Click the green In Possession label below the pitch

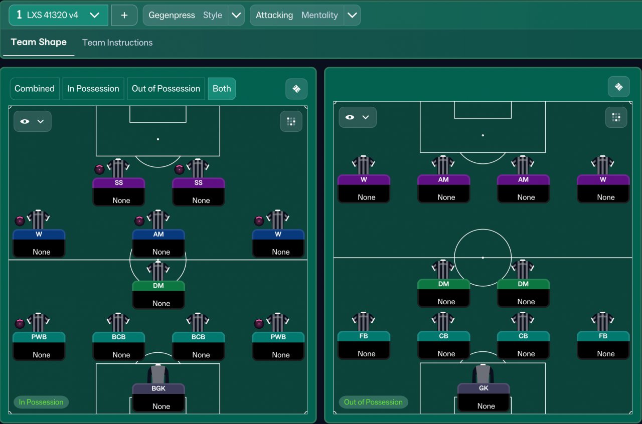coord(41,402)
